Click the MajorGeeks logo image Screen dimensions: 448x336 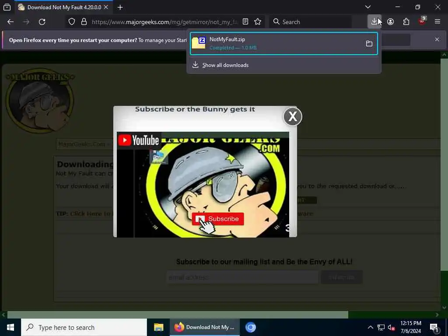40,100
